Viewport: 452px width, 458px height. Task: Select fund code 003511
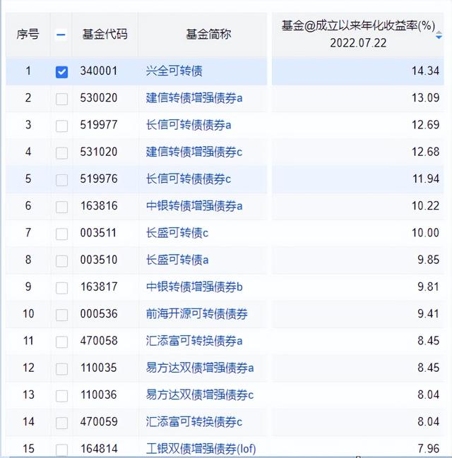point(99,233)
